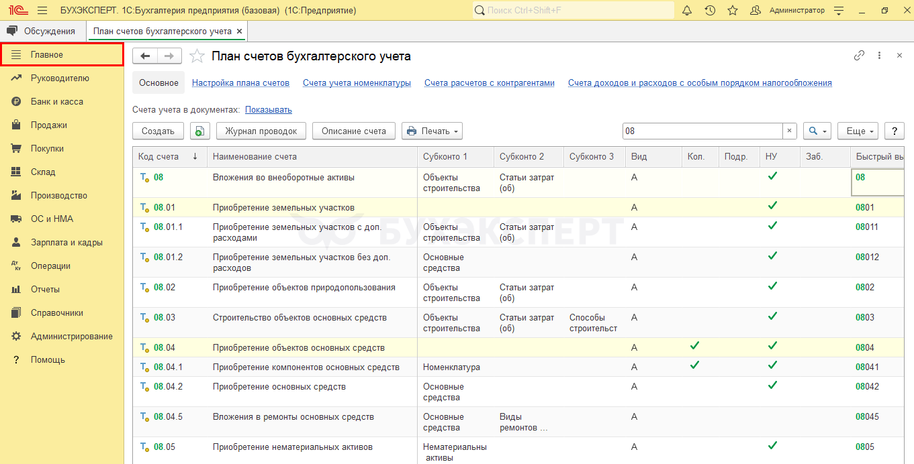Open Руководителю section
Image resolution: width=914 pixels, height=464 pixels.
point(62,78)
